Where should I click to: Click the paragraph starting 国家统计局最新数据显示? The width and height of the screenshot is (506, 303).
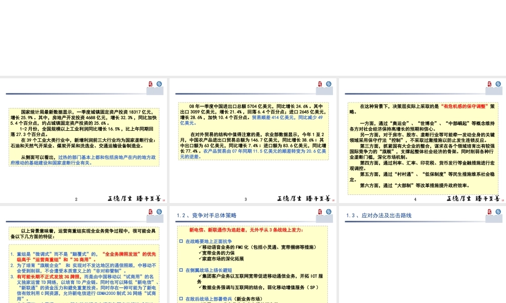point(83,118)
